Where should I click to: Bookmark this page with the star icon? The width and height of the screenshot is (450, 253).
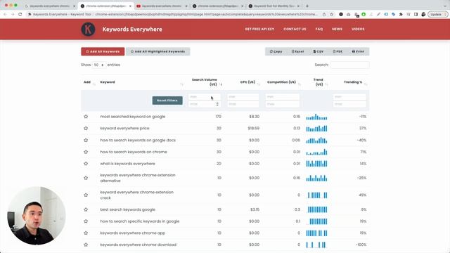coord(331,14)
